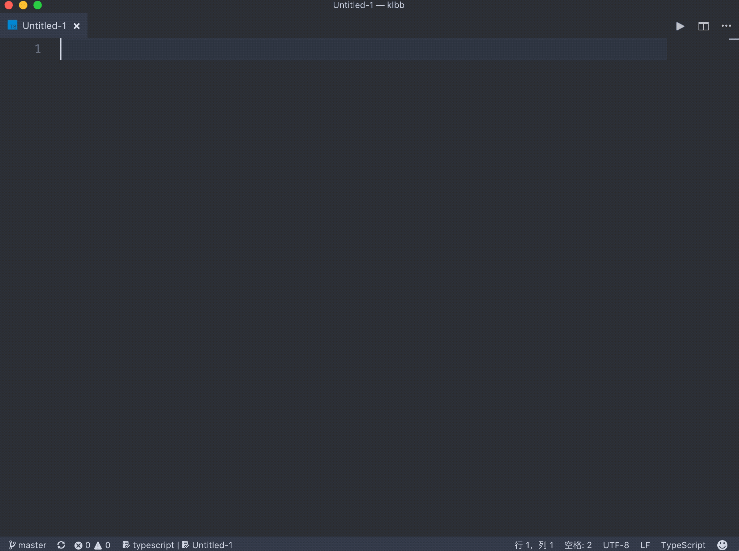Image resolution: width=739 pixels, height=551 pixels.
Task: Select the Untitled-1 editor tab
Action: 44,26
